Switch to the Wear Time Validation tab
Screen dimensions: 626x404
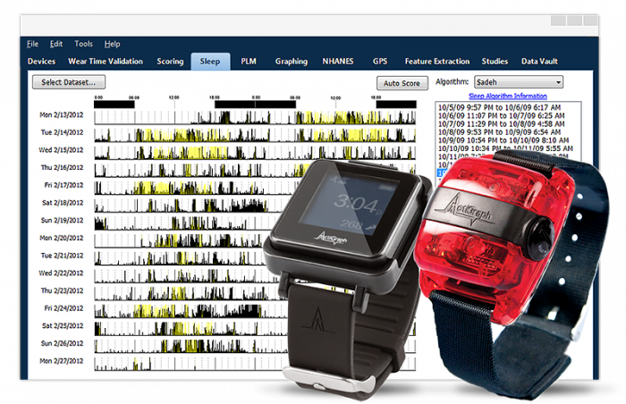(x=106, y=61)
